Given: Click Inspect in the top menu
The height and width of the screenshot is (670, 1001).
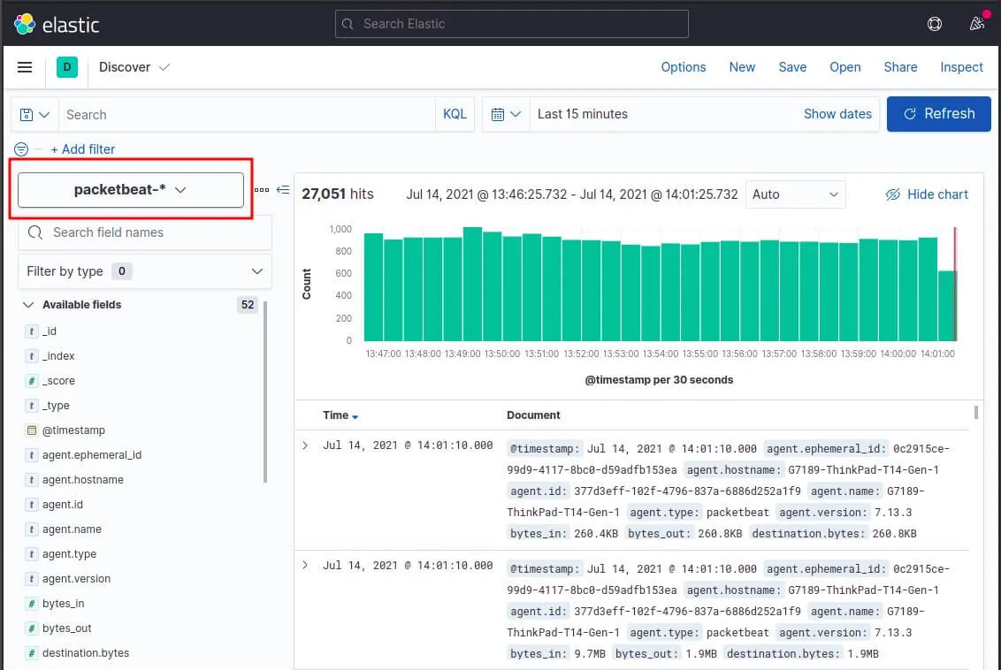Looking at the screenshot, I should 961,67.
